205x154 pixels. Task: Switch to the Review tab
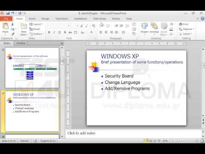(x=116, y=19)
